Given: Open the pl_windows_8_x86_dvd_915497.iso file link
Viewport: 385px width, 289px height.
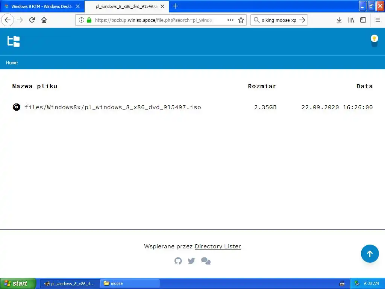Looking at the screenshot, I should tap(113, 107).
